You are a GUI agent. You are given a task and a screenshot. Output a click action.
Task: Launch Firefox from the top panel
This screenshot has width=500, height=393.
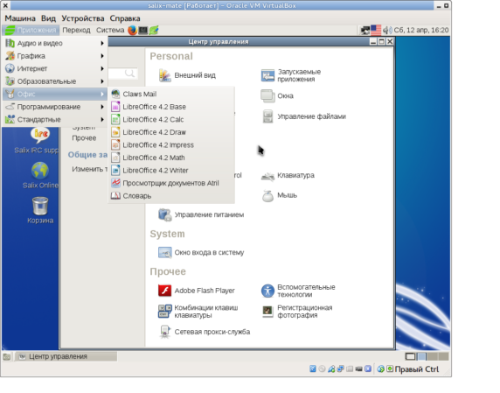pyautogui.click(x=132, y=31)
